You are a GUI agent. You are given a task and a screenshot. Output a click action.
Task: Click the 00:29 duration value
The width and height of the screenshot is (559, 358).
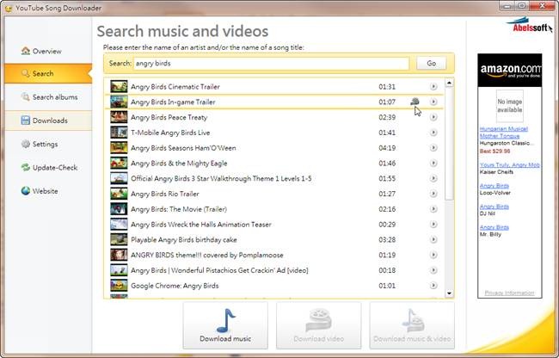pyautogui.click(x=387, y=225)
